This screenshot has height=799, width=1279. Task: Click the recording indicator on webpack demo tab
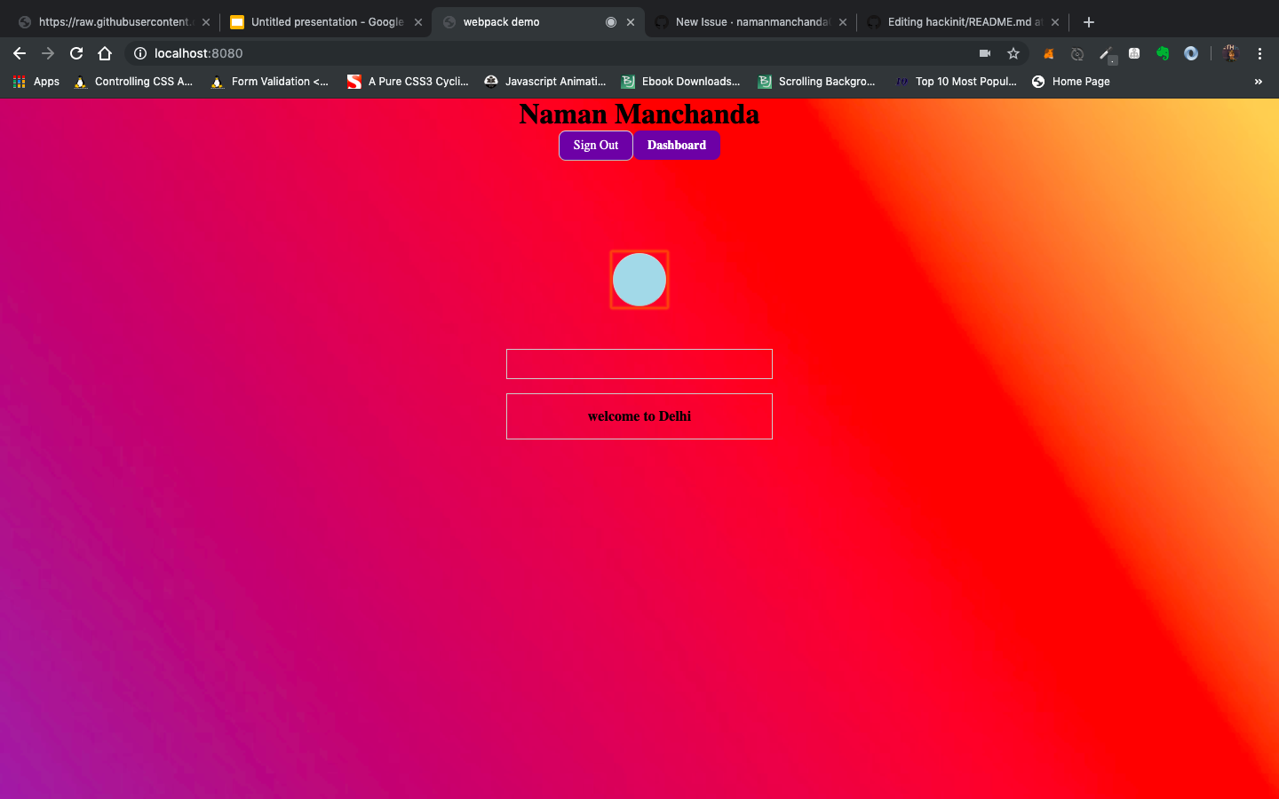tap(611, 22)
